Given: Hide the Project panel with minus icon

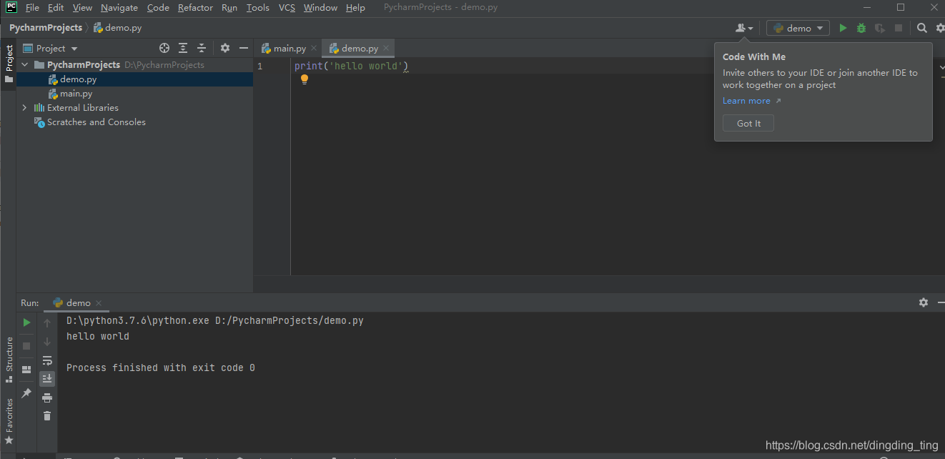Looking at the screenshot, I should click(244, 48).
